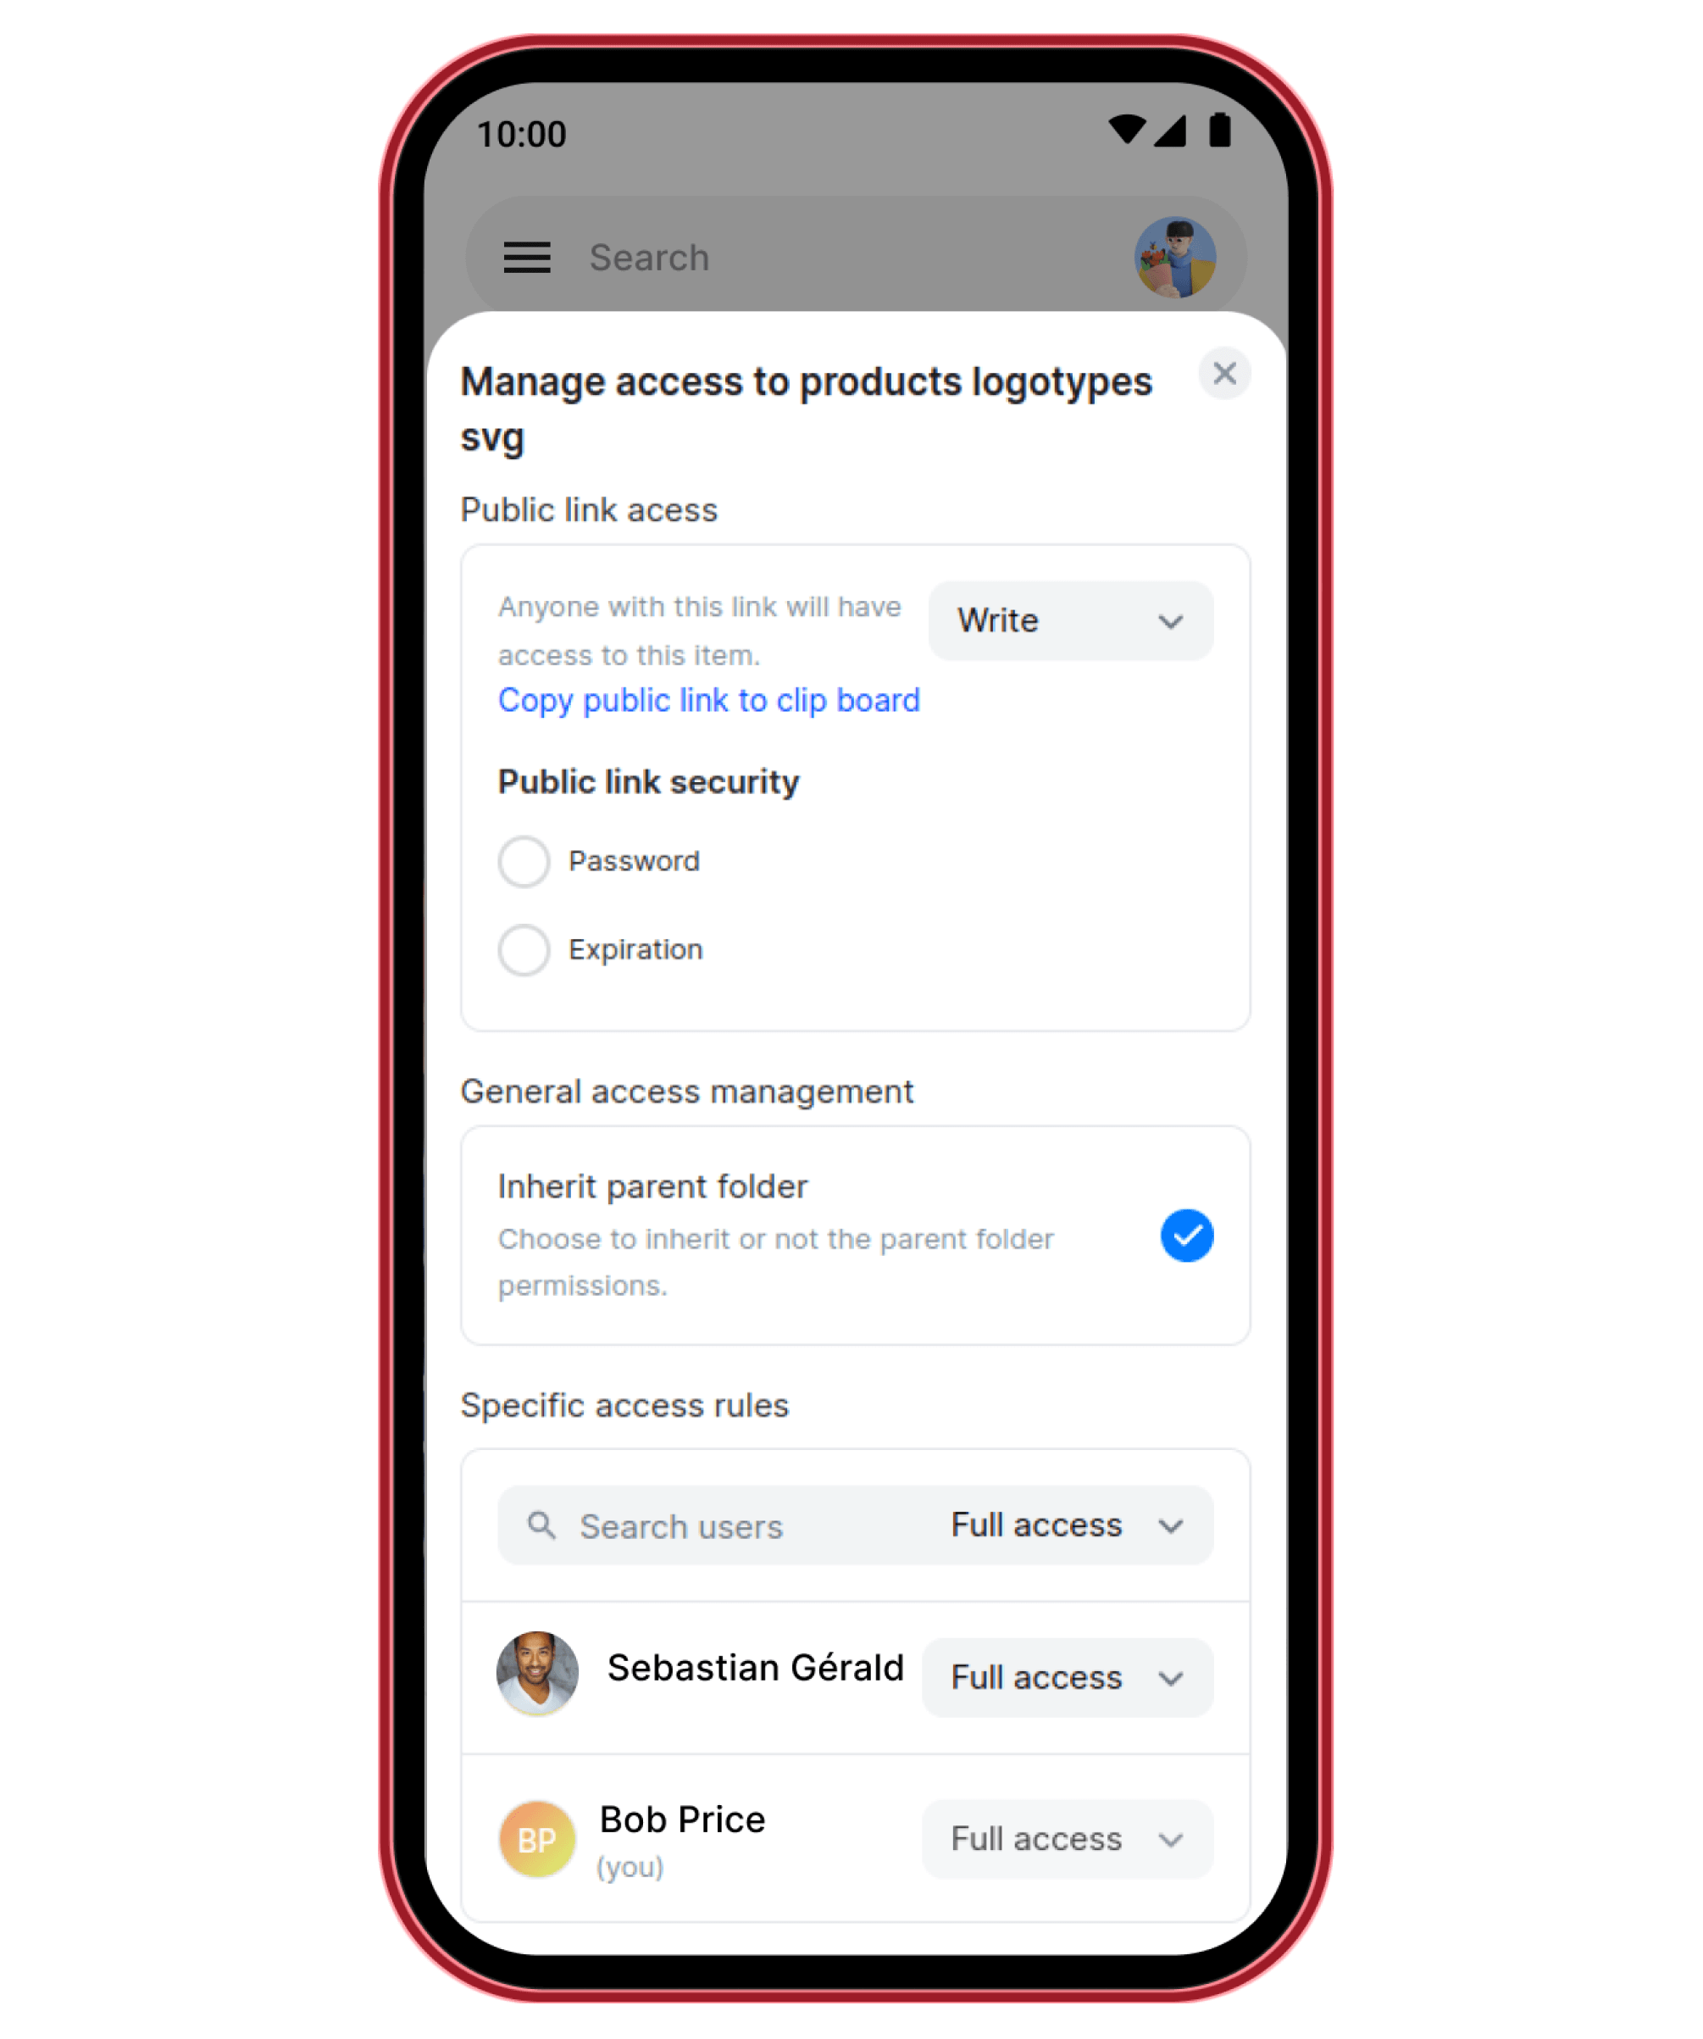Open the Write public link access dropdown
The image size is (1703, 2039).
click(x=1070, y=621)
